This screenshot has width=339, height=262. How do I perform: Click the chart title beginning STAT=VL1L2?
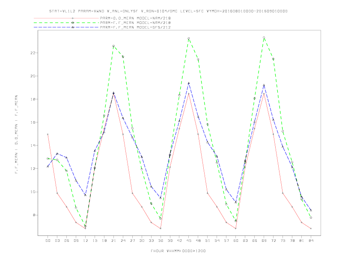(168, 11)
